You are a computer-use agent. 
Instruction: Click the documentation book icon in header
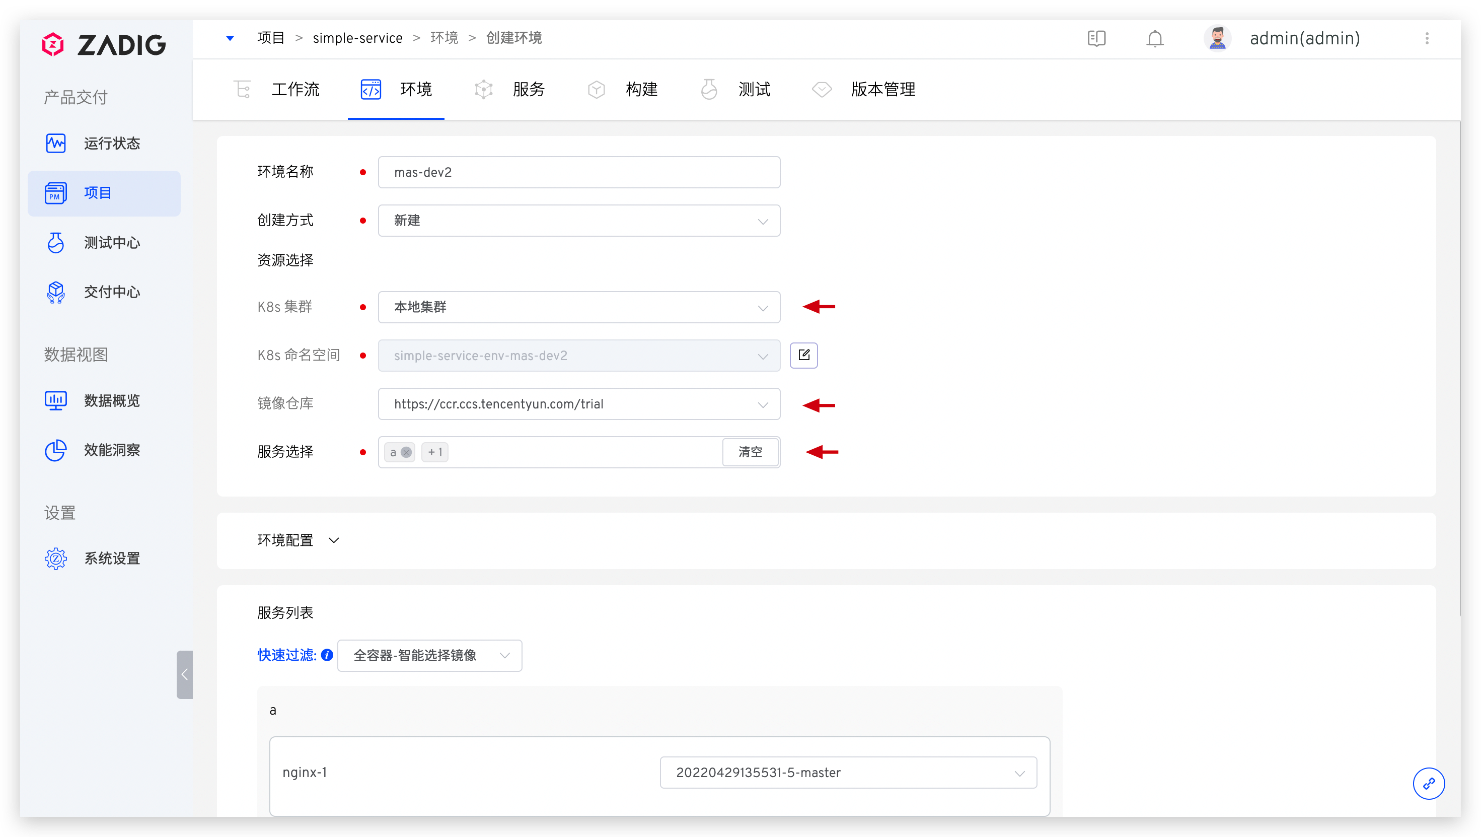tap(1096, 39)
